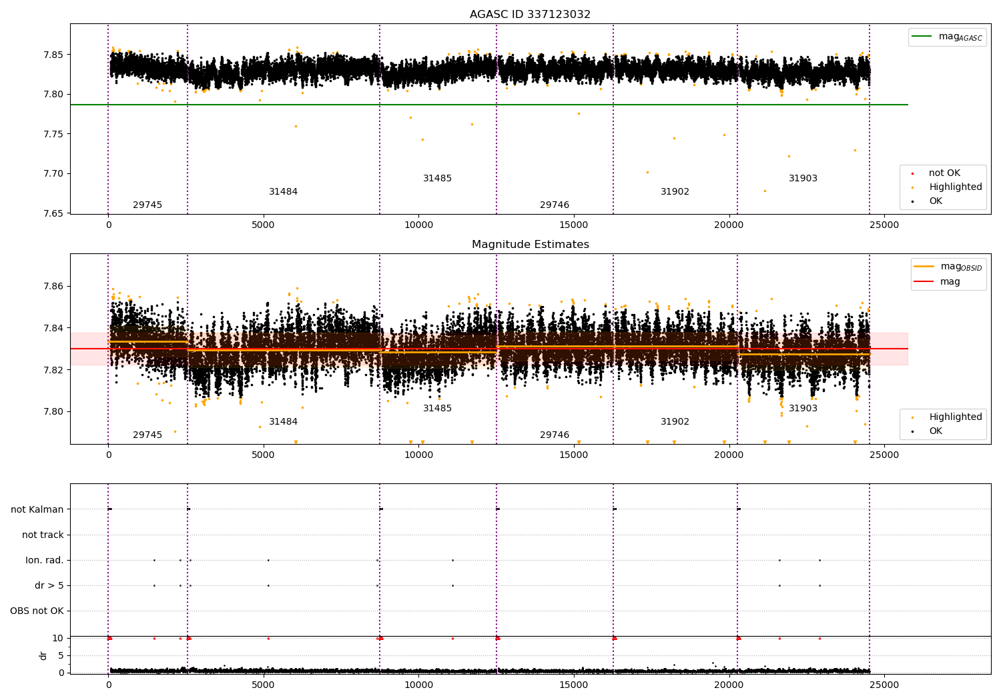Select the 'Ion. rad.' row label
The image size is (1001, 700).
click(x=45, y=560)
